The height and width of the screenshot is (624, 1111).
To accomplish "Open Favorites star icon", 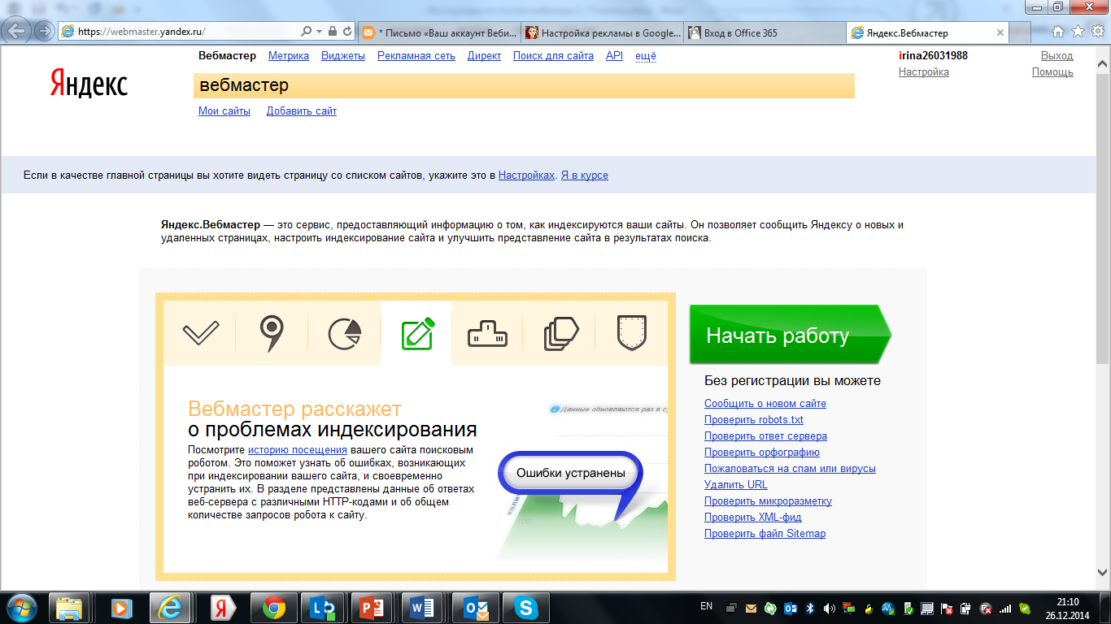I will coord(1078,32).
